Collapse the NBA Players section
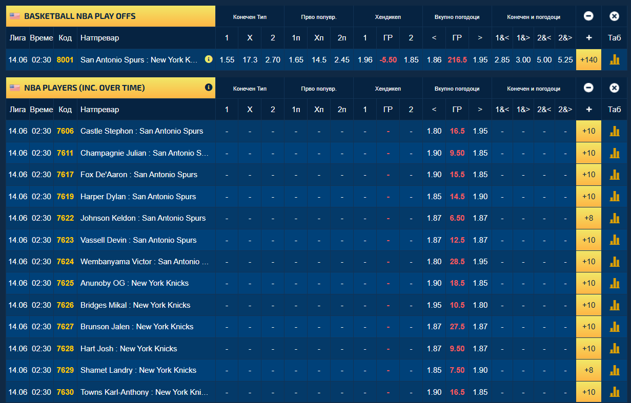 pyautogui.click(x=588, y=88)
